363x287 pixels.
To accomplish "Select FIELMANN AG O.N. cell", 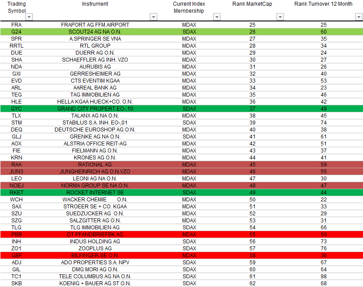I will tap(95, 150).
